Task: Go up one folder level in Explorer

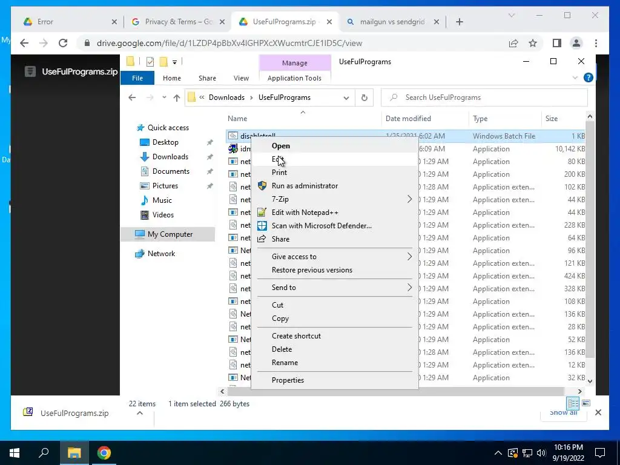Action: tap(177, 97)
